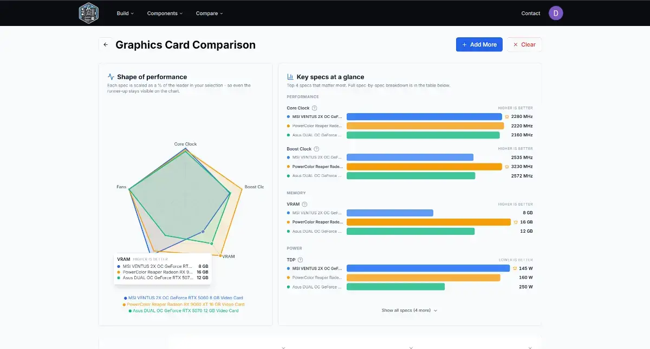Click the PowerColor row in VRAM tooltip
The image size is (650, 349).
pyautogui.click(x=162, y=272)
